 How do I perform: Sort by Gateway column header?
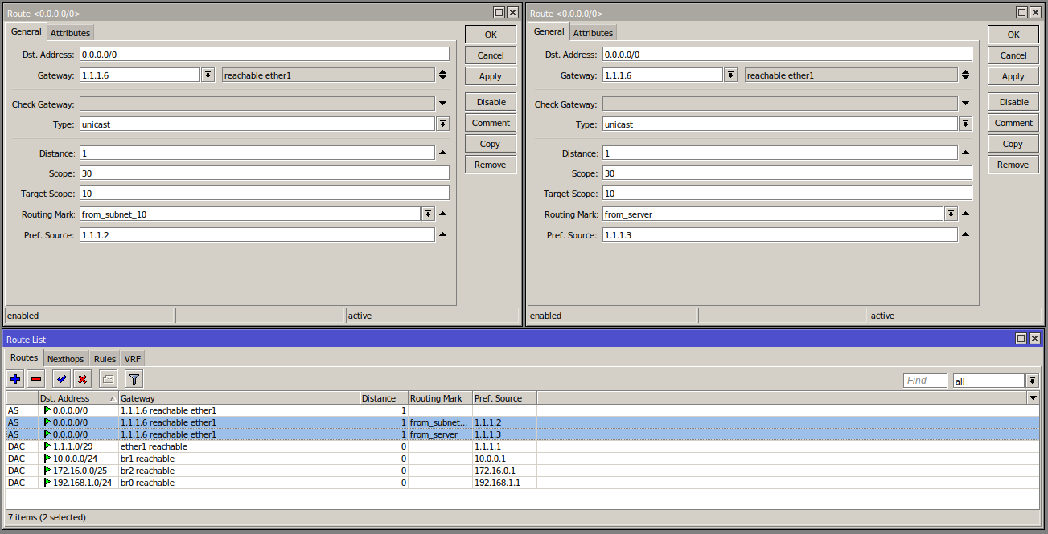[x=239, y=398]
